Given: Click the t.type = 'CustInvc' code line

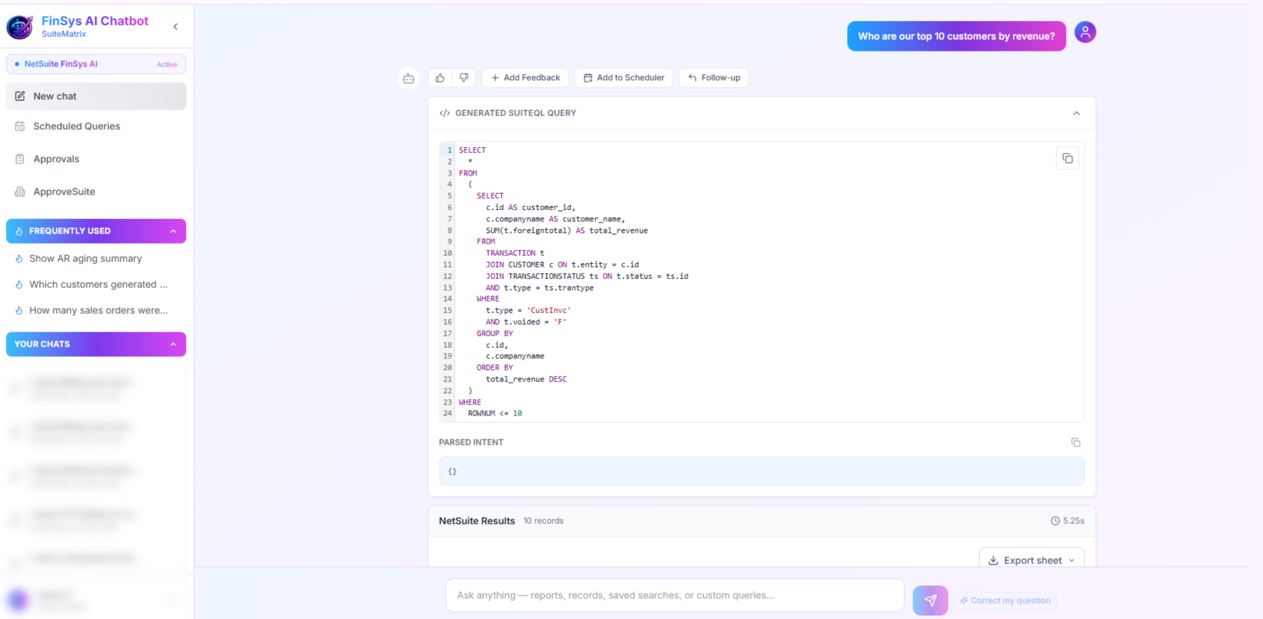Looking at the screenshot, I should tap(528, 310).
